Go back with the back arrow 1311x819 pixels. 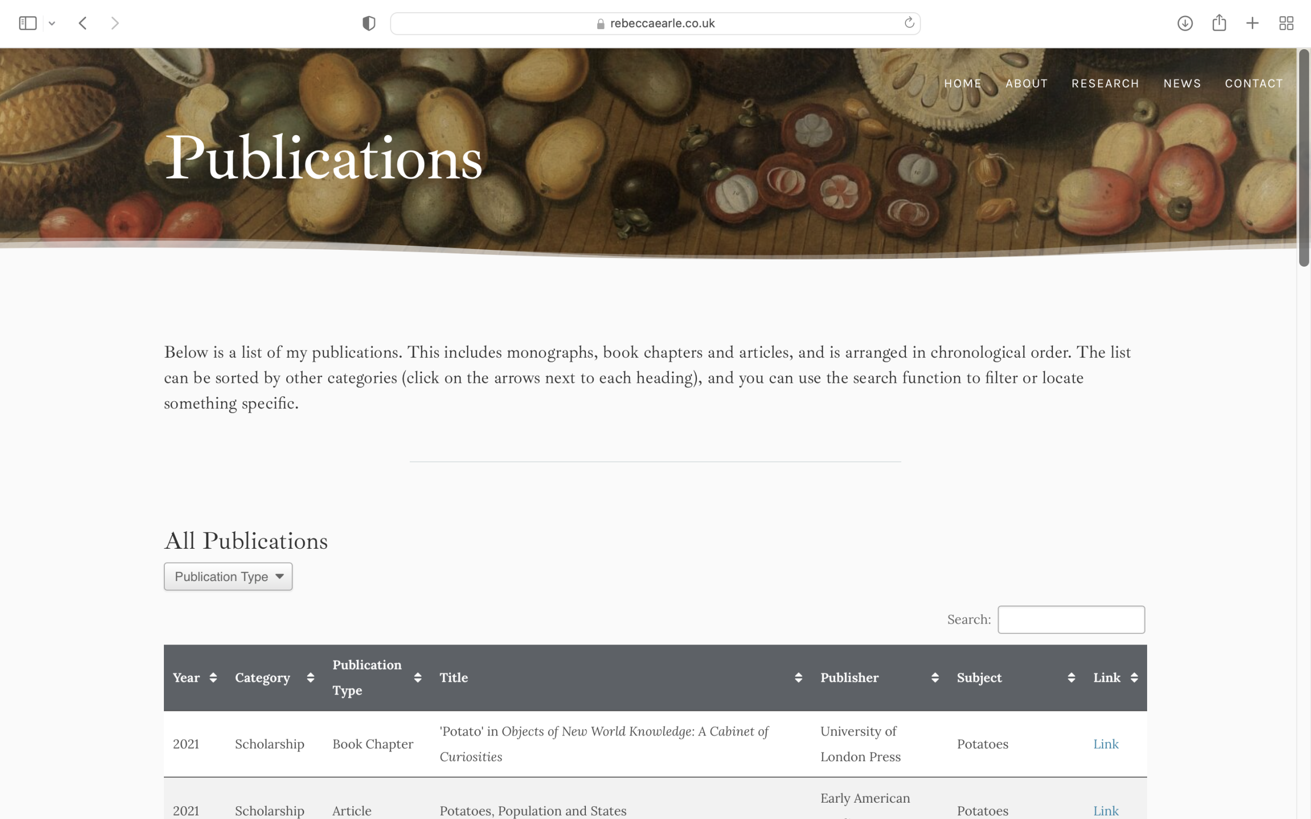click(x=83, y=24)
